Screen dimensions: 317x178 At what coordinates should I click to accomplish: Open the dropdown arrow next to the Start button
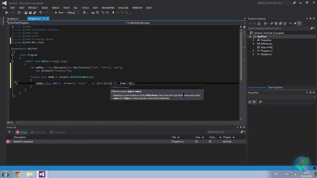[x=65, y=13]
